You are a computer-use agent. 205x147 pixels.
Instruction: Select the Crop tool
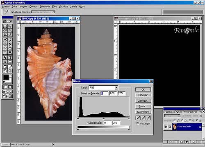click(5, 35)
